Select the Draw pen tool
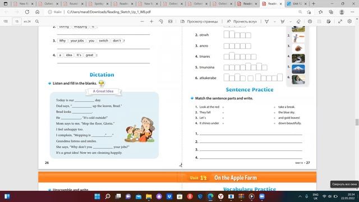Image resolution: width=359 pixels, height=202 pixels. (x=267, y=21)
